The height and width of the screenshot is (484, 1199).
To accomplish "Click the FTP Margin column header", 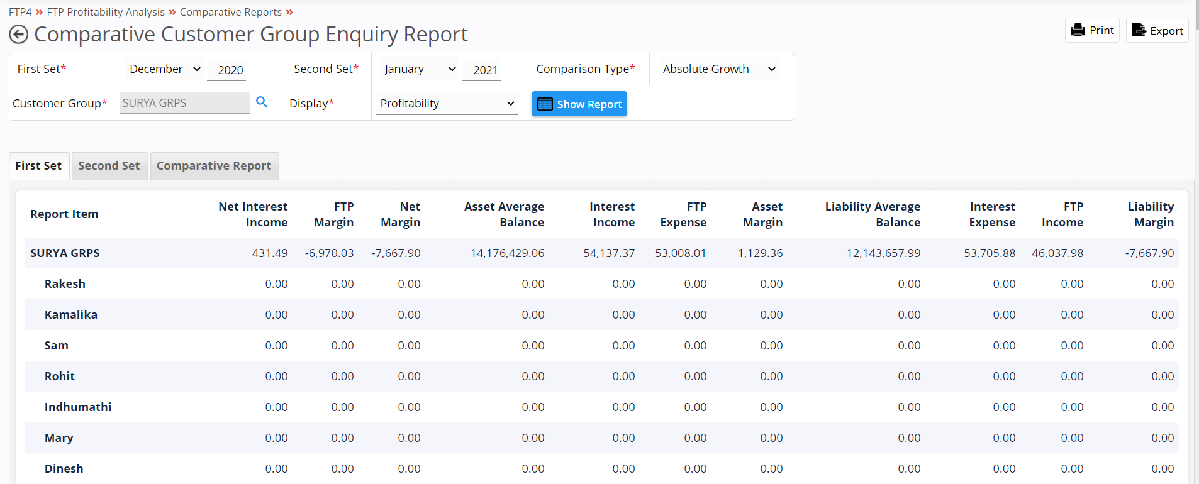I will (333, 214).
